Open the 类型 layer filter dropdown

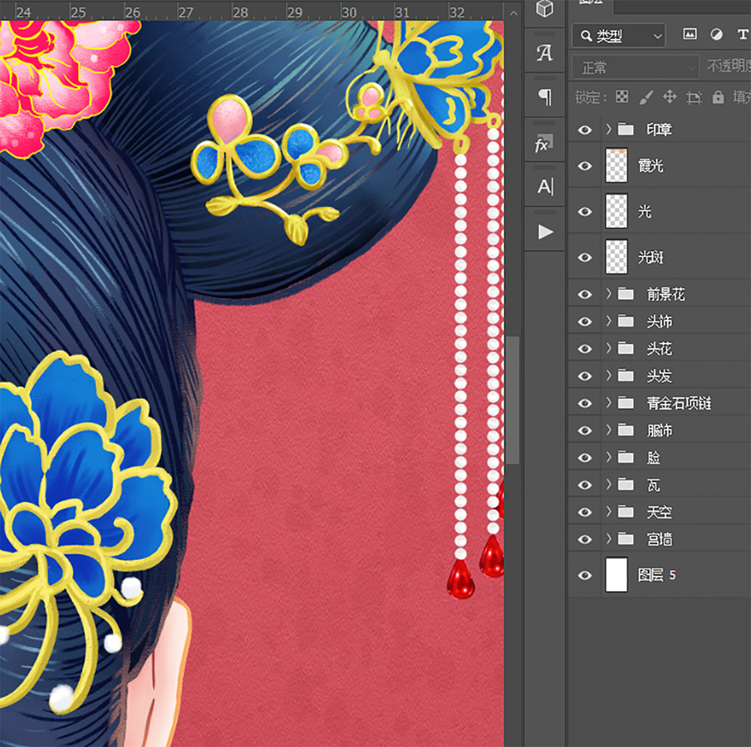(x=619, y=35)
